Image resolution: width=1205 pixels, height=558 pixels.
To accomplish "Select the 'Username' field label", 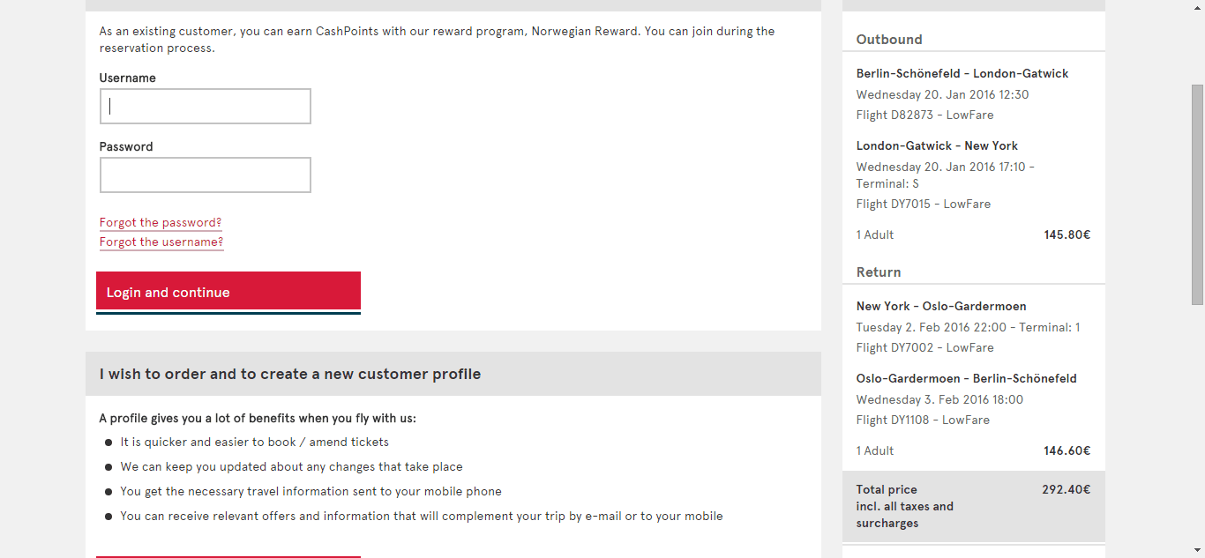I will (128, 78).
